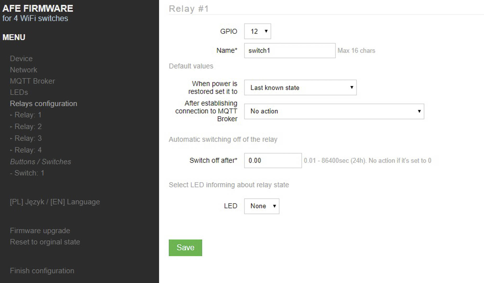
Task: Open MQTT Broker settings
Action: 33,81
